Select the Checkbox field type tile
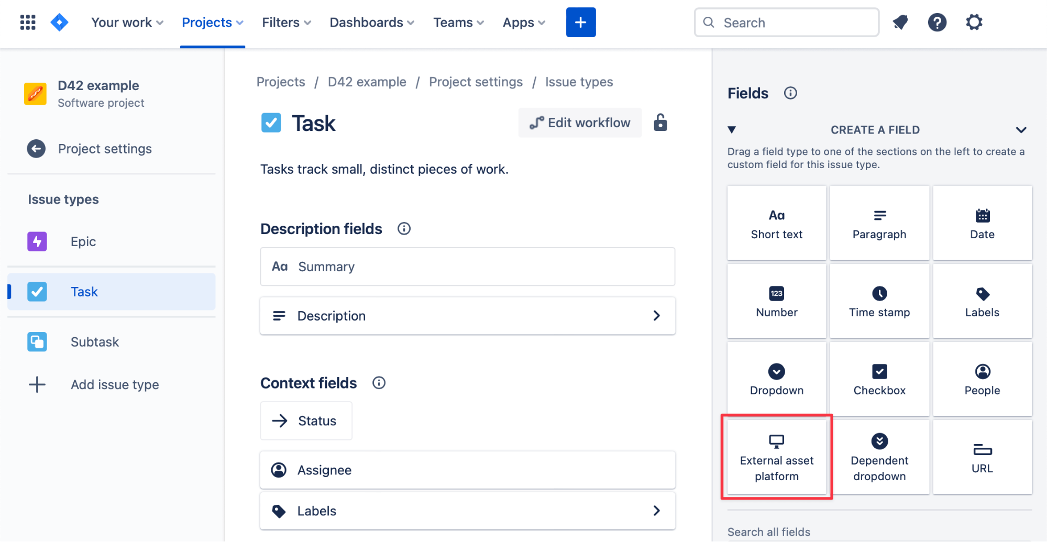The height and width of the screenshot is (542, 1047). tap(879, 379)
